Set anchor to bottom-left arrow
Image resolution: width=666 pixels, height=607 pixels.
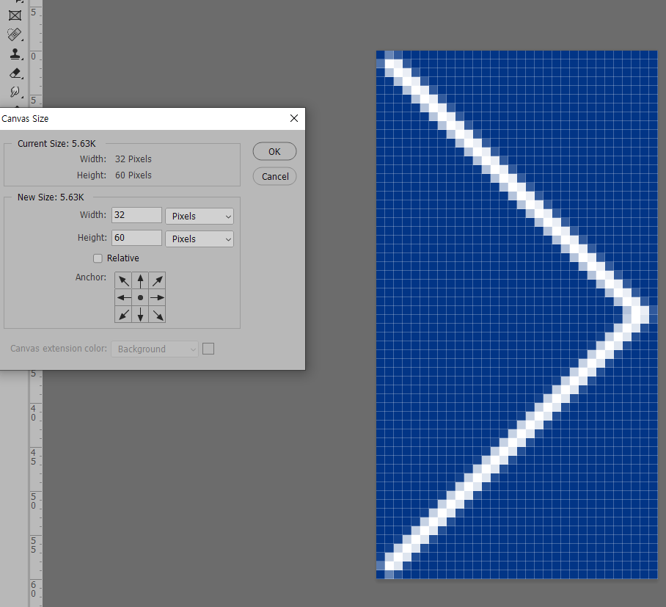tap(123, 315)
